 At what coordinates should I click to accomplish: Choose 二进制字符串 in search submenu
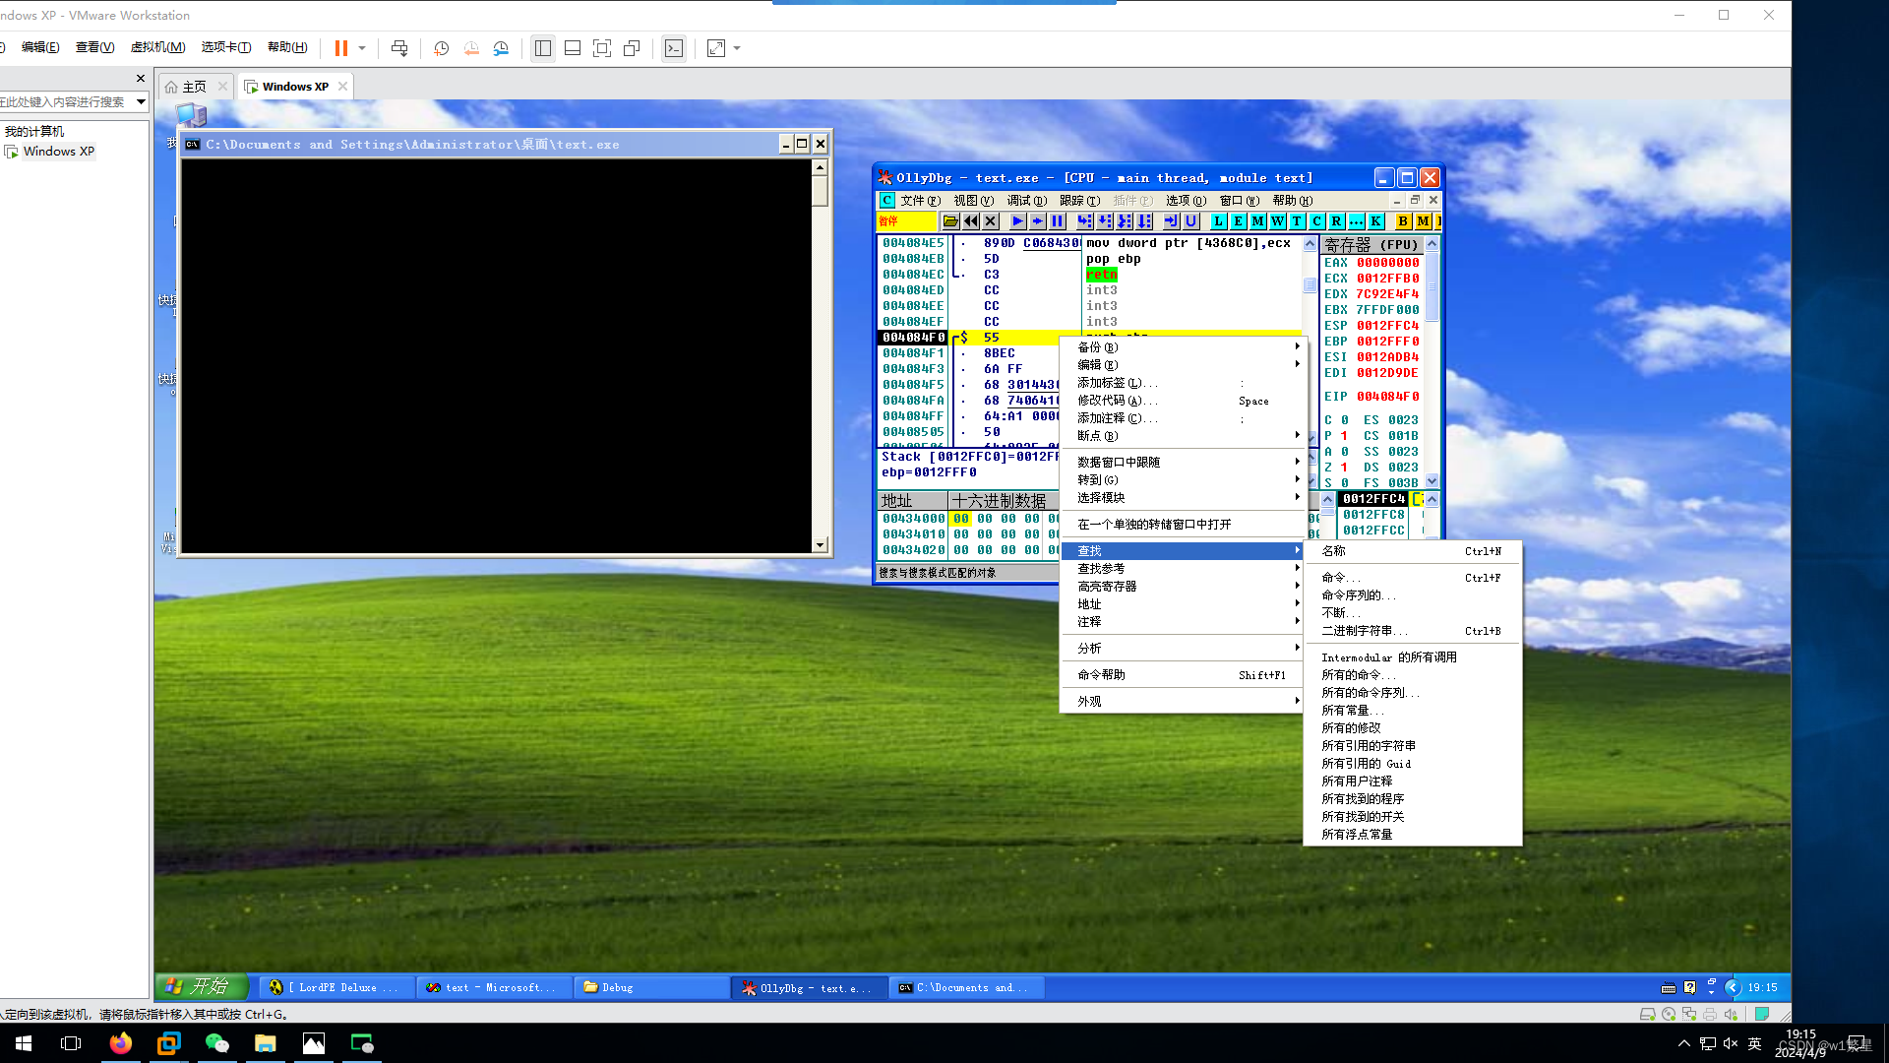[1412, 631]
